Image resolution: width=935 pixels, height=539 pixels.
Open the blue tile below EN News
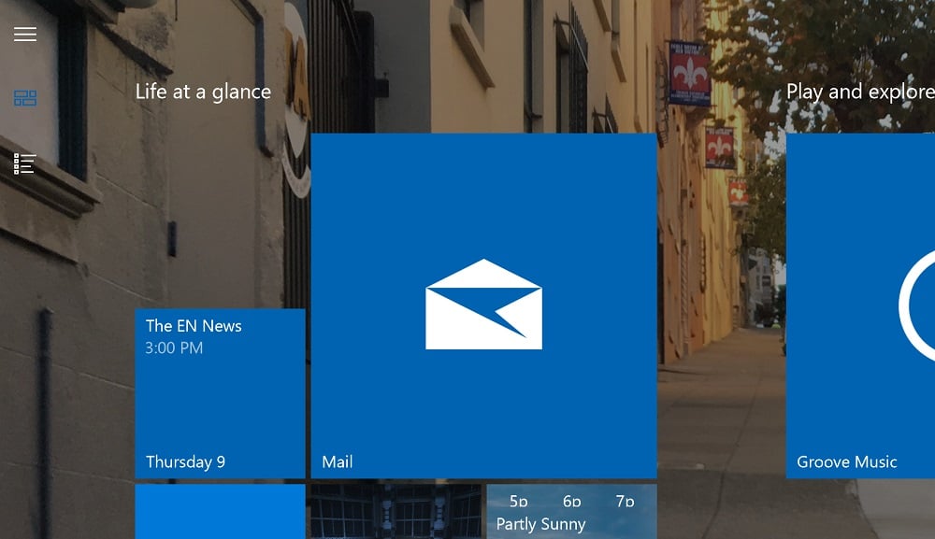coord(219,514)
